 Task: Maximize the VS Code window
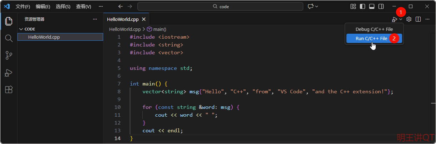411,6
